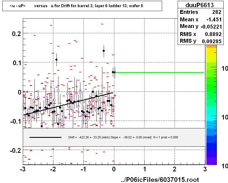228x183 pixels.
Task: Click the black fitted slope line in plot
Action: (x=68, y=104)
